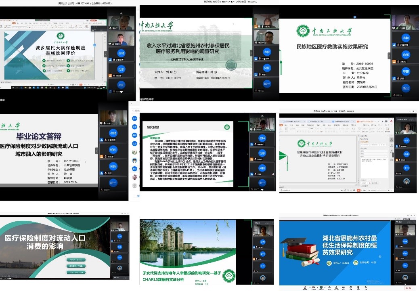Select 斯兰 avatar in 民族地区医疗救助 meeting

406,88
